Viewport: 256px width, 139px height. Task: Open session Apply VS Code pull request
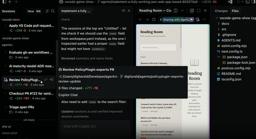tap(29, 28)
